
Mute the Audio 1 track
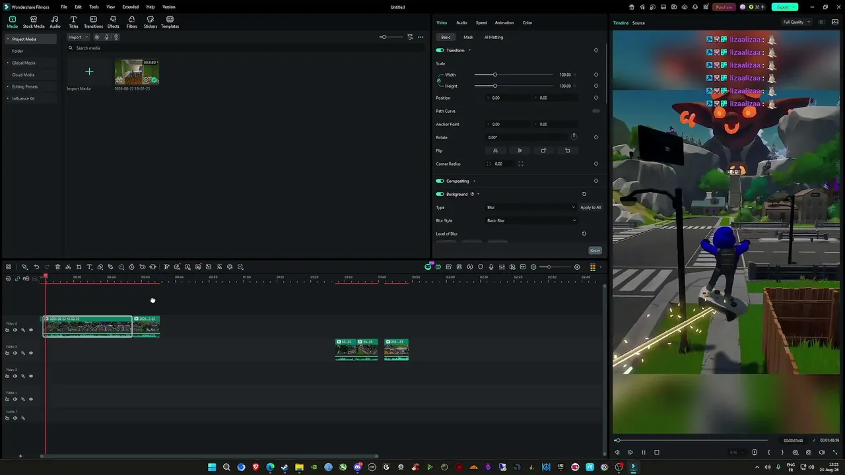(15, 418)
